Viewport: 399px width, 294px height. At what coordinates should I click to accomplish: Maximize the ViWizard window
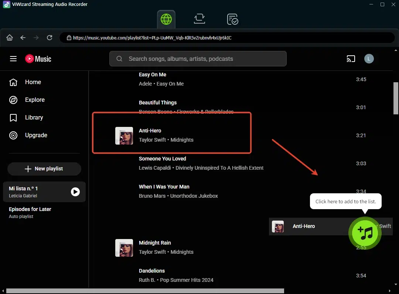pos(382,4)
